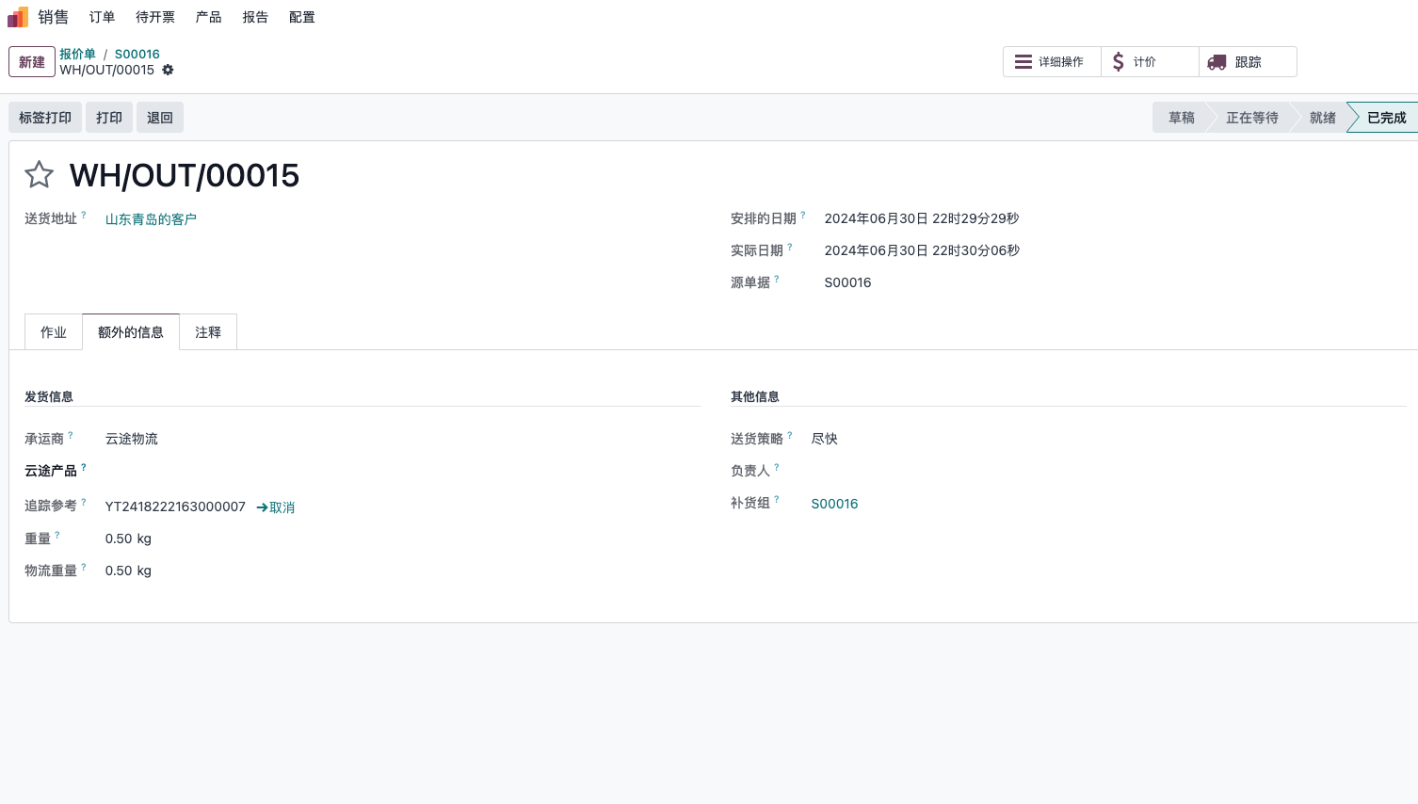The image size is (1418, 804).
Task: Open the gear actions menu beside WH/OUT/00015
Action: pyautogui.click(x=168, y=70)
